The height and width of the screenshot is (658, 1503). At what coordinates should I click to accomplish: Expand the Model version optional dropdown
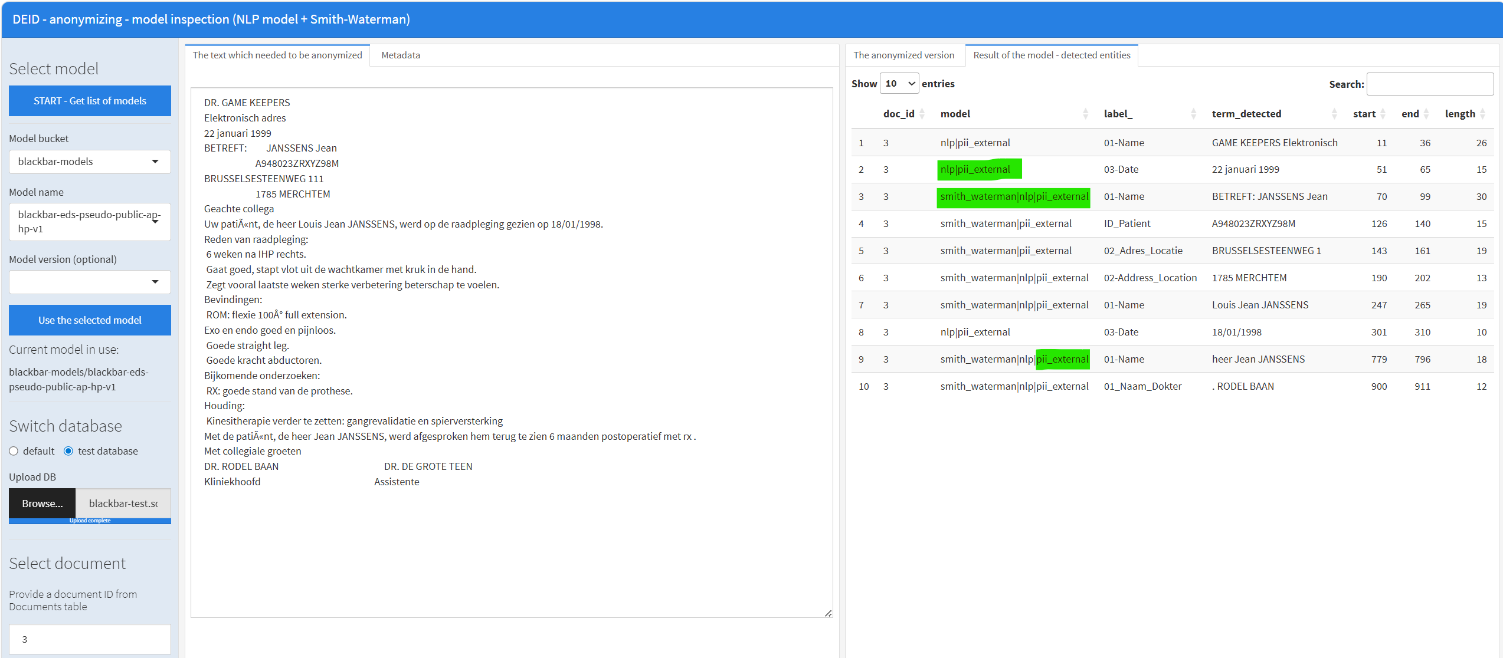tap(90, 282)
